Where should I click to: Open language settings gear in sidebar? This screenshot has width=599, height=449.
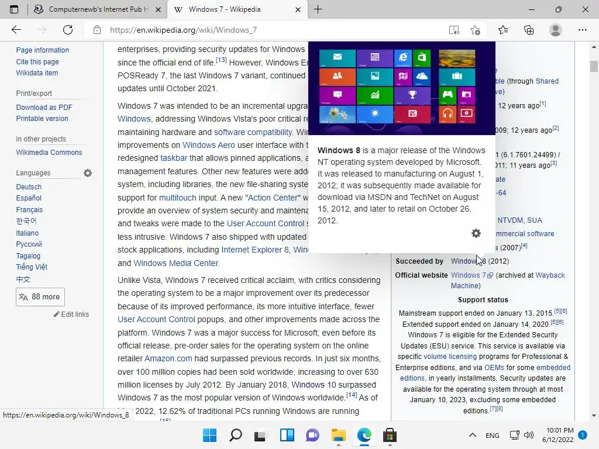point(88,173)
